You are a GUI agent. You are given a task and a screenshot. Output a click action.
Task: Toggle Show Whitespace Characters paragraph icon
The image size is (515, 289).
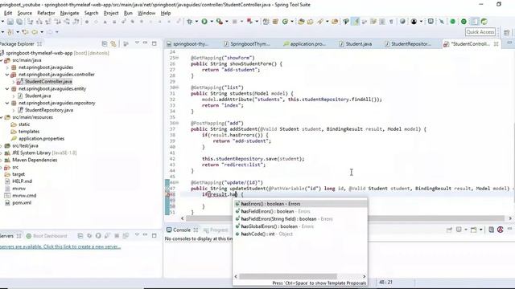click(391, 22)
